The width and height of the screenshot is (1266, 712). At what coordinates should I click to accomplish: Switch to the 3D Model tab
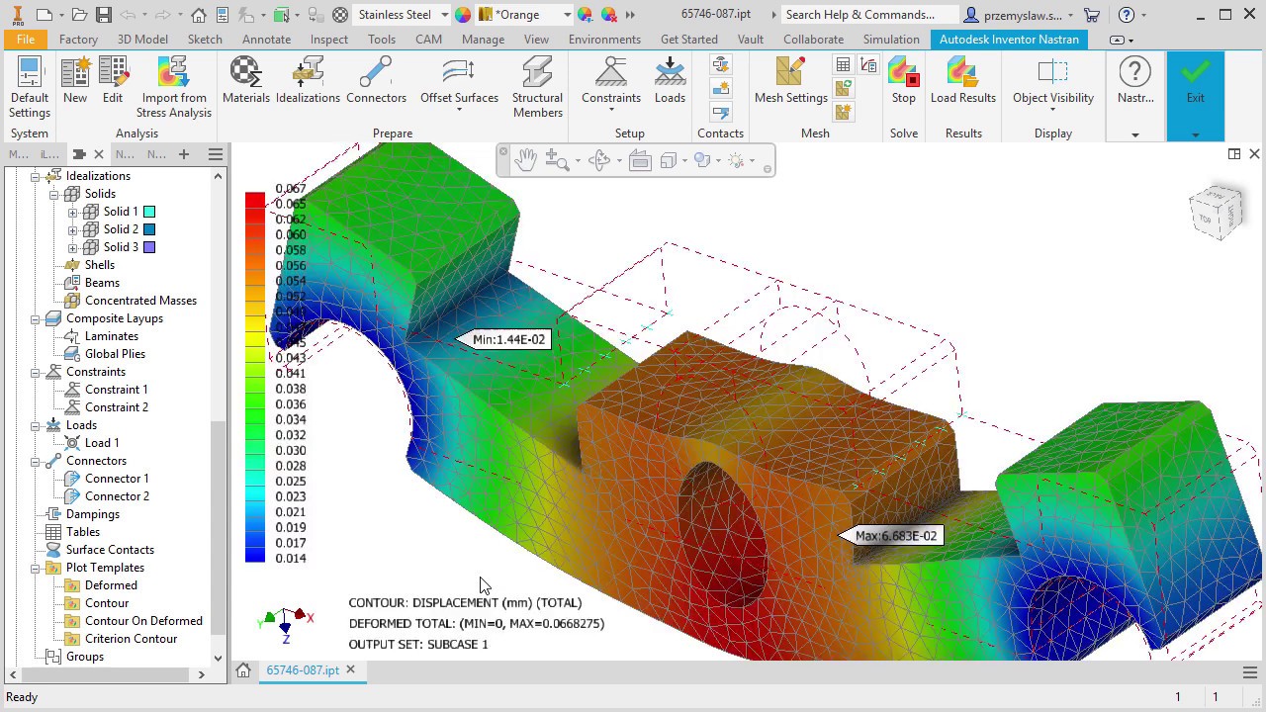click(142, 40)
